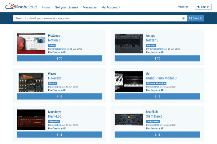
Task: Click the Compressor tag on Slam Dawg
Action: (x=153, y=121)
